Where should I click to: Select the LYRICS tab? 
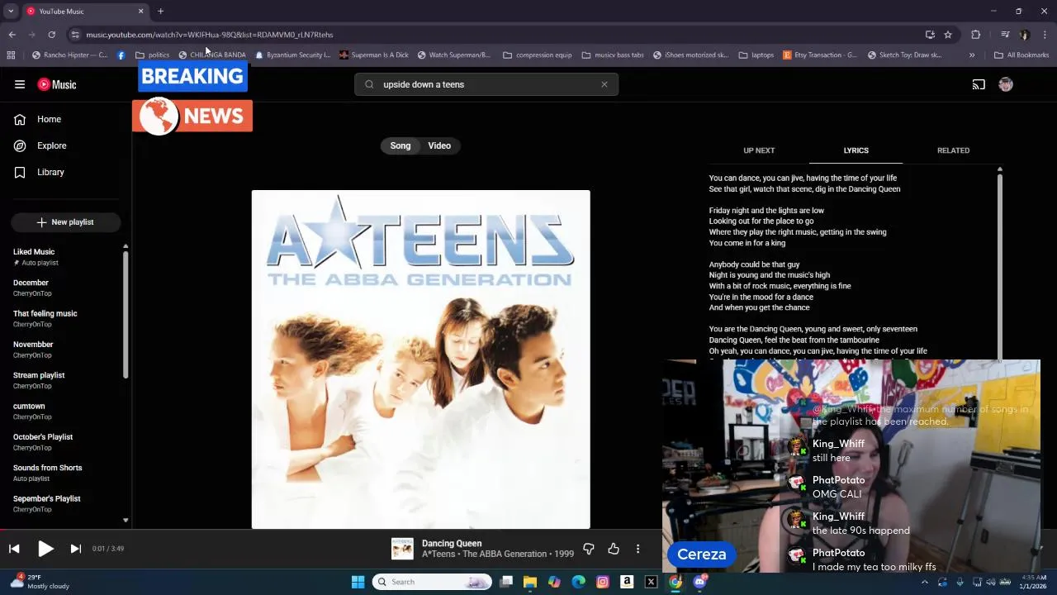(856, 150)
